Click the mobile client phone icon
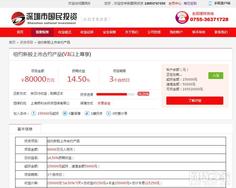 click(210, 3)
